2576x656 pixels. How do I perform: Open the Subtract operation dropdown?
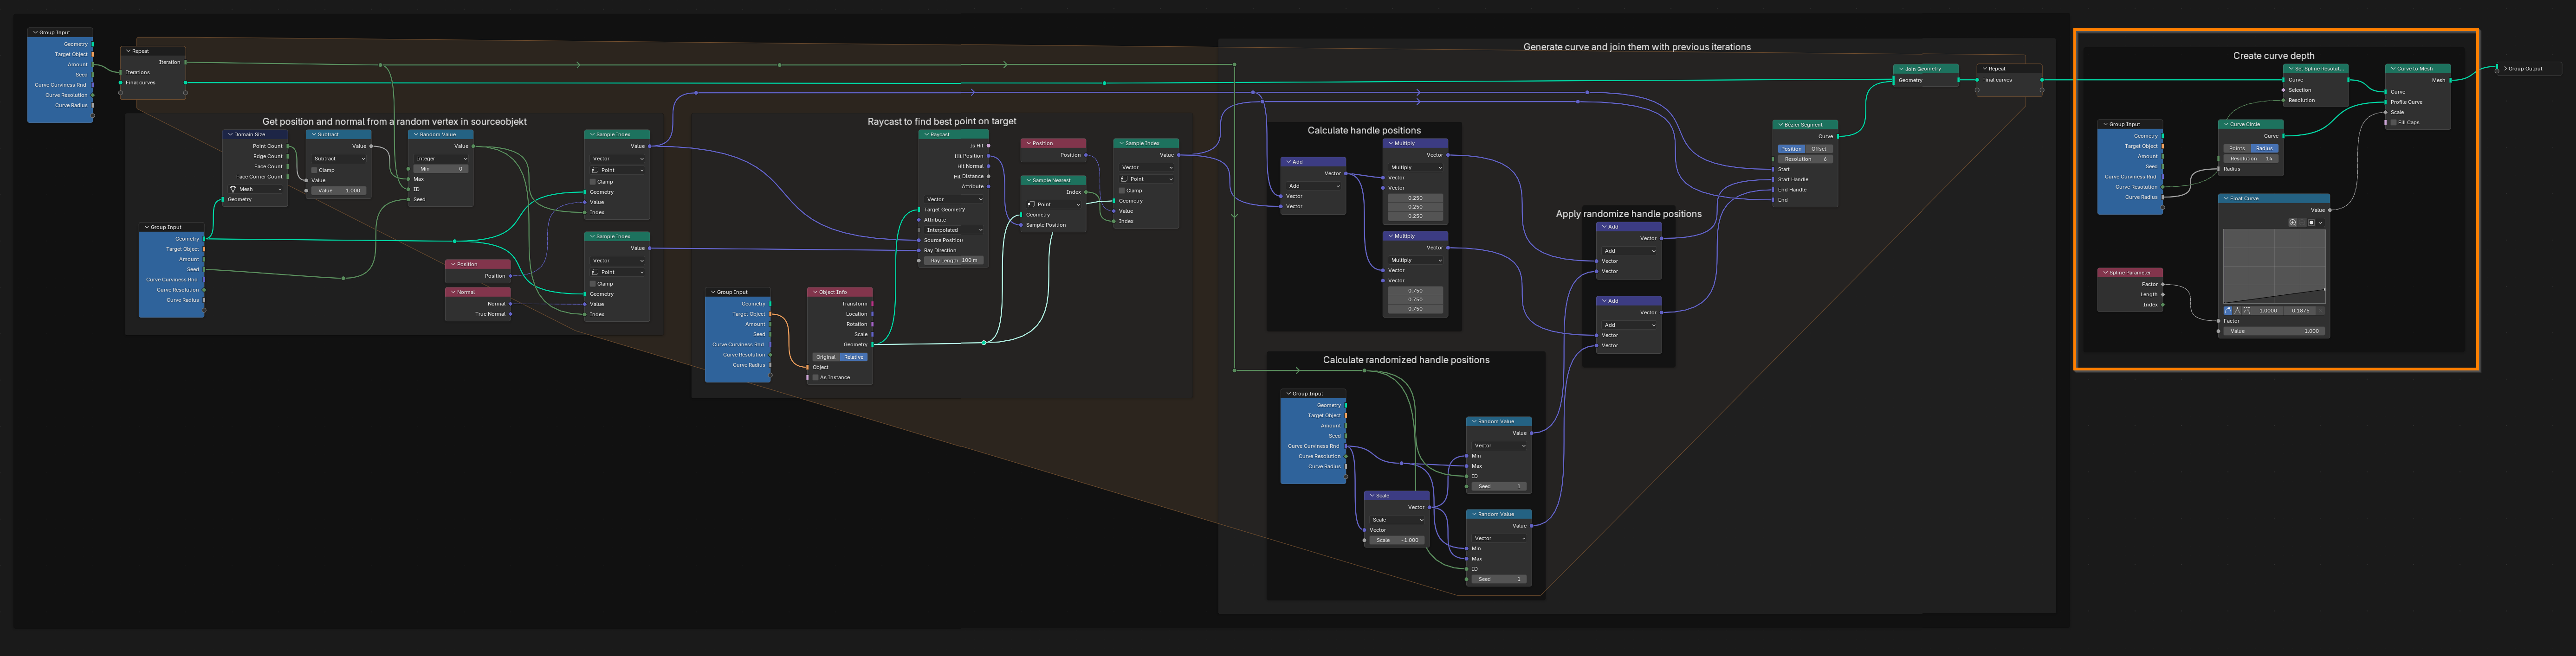(339, 159)
